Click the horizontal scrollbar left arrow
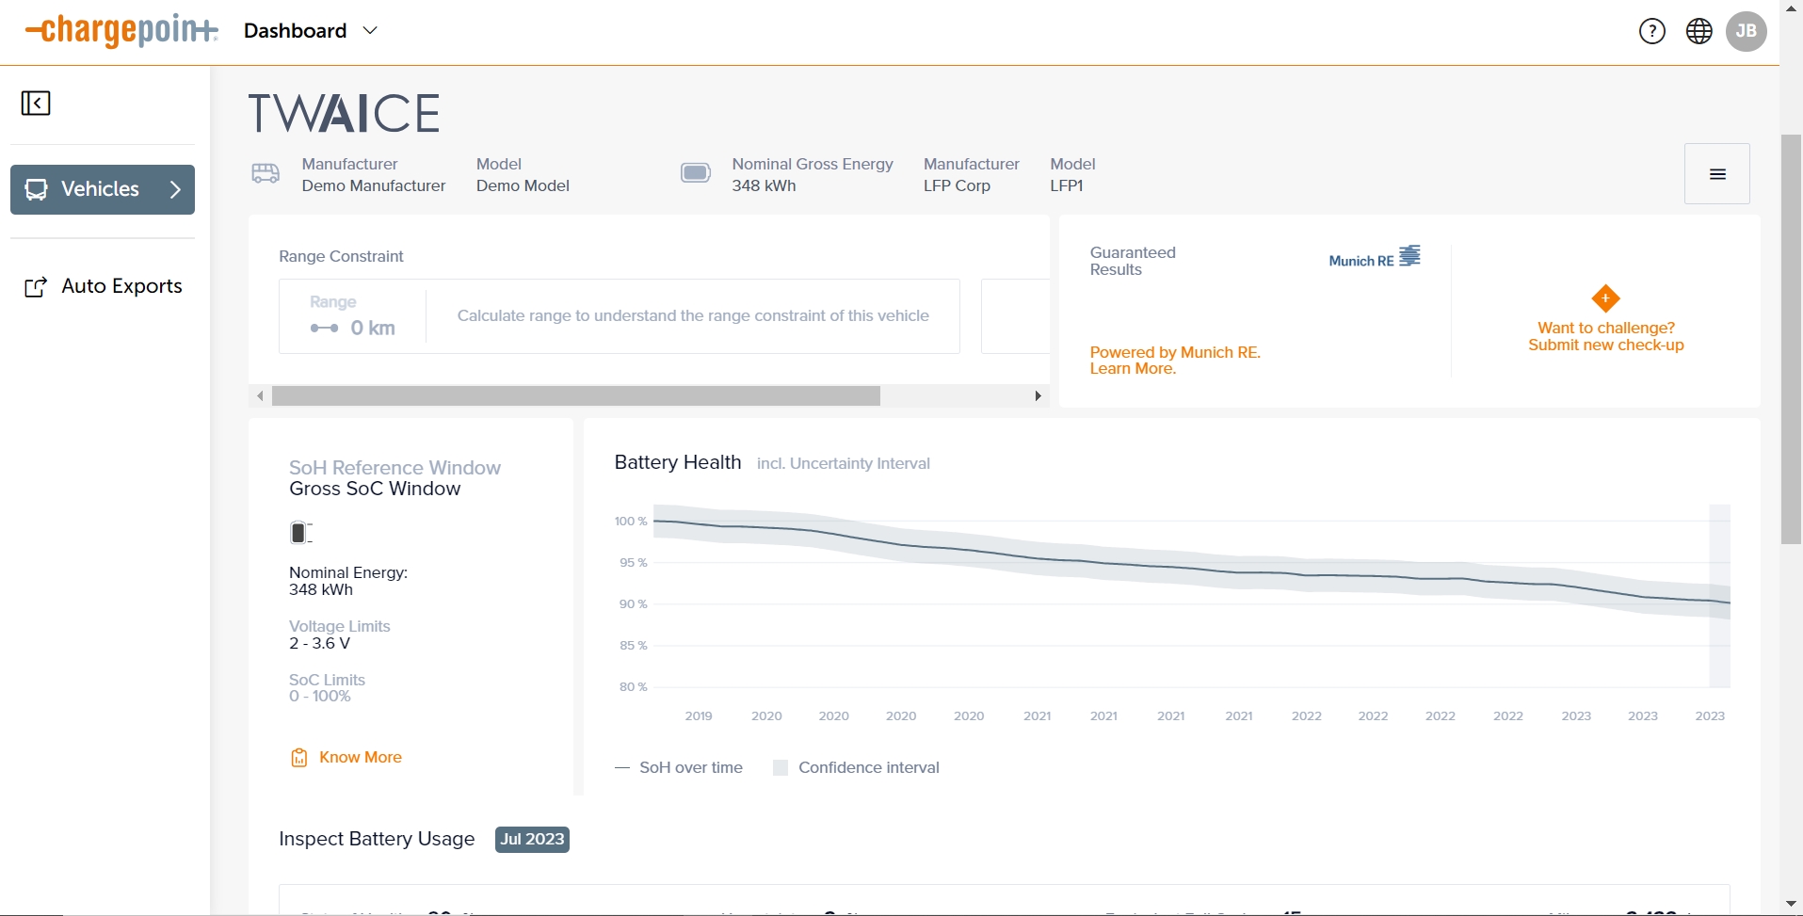This screenshot has height=916, width=1803. coord(260,396)
